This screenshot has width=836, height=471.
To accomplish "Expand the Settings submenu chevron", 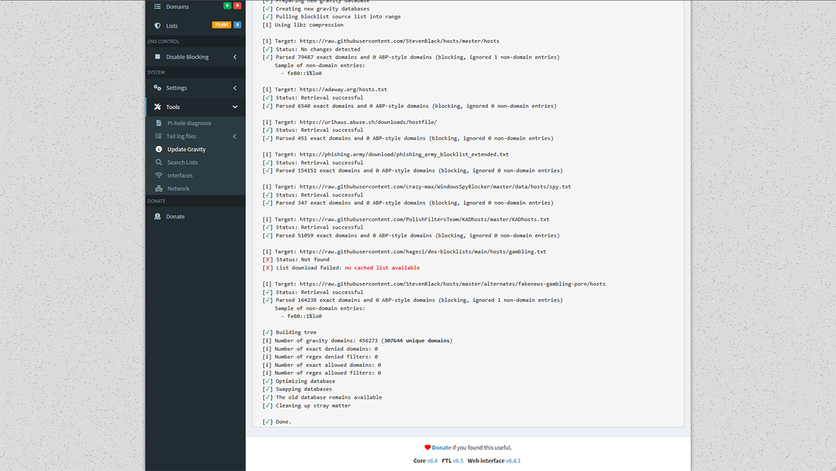I will pyautogui.click(x=235, y=88).
